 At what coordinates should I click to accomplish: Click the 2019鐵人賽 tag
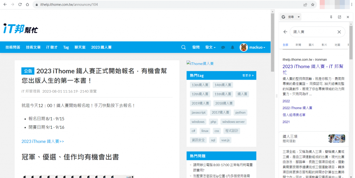pos(200,103)
